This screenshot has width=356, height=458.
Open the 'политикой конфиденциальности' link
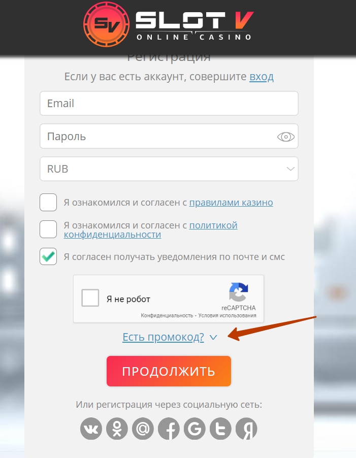(151, 230)
